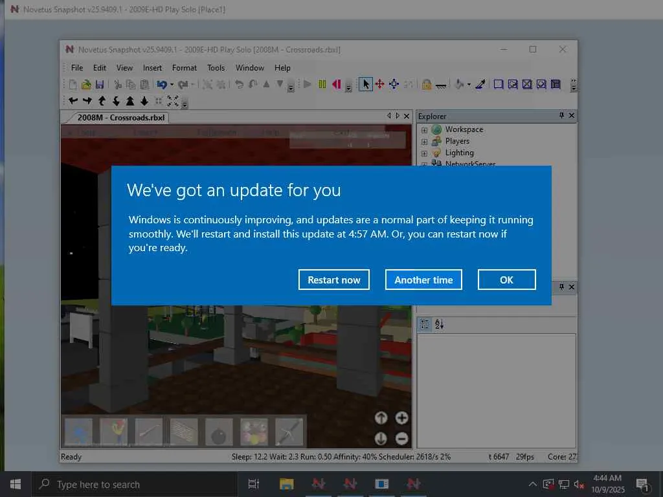Open the File menu
The image size is (663, 497).
click(77, 67)
